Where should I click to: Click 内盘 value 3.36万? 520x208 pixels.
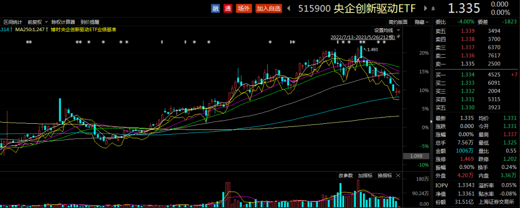(509, 175)
